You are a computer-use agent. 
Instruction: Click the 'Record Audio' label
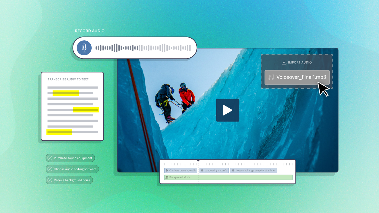click(90, 31)
